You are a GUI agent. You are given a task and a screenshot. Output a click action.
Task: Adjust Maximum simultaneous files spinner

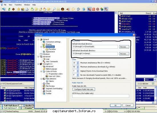(x=78, y=63)
